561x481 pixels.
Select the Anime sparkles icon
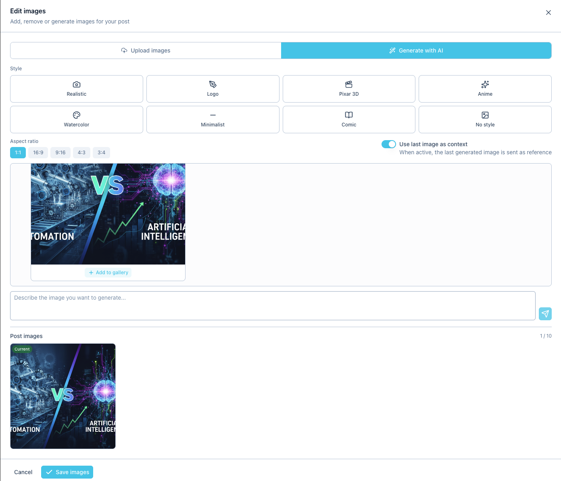click(485, 84)
